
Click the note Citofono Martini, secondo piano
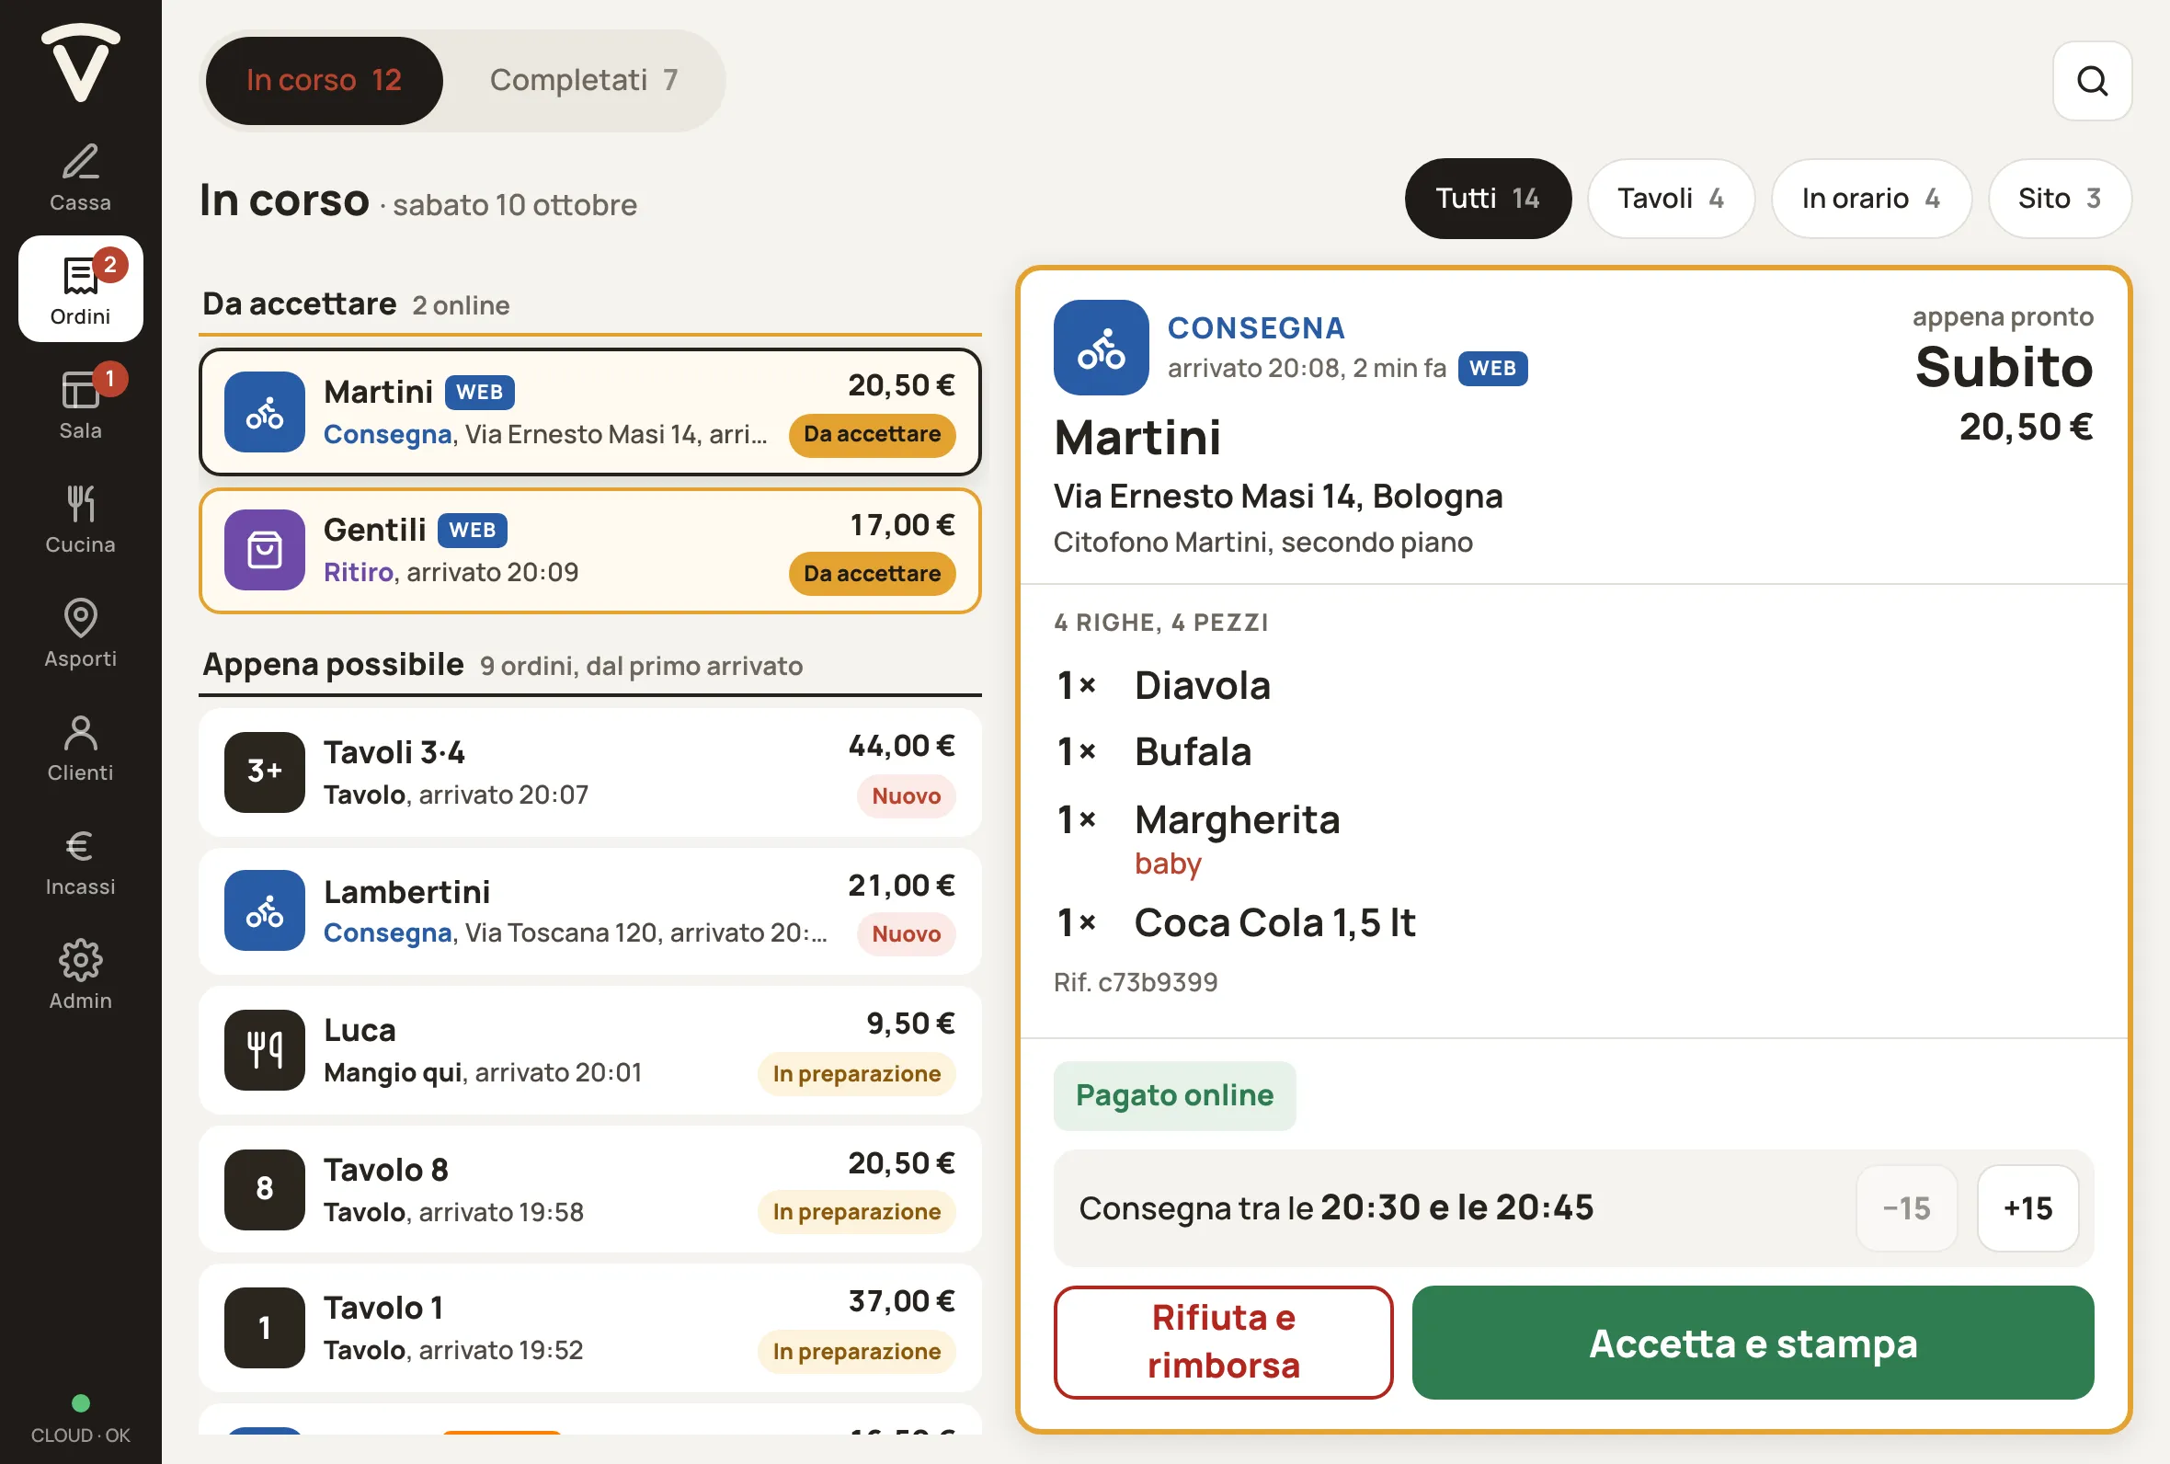(1262, 543)
